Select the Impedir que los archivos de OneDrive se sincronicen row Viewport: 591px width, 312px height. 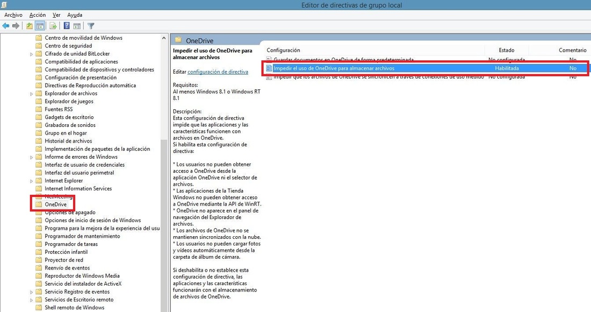tap(426, 77)
